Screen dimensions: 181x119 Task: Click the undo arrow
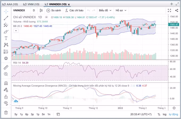[x=89, y=10]
